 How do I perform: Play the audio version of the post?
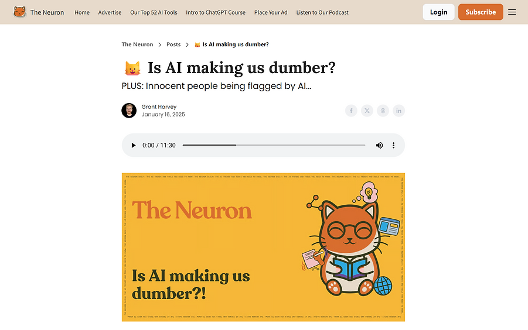(134, 145)
